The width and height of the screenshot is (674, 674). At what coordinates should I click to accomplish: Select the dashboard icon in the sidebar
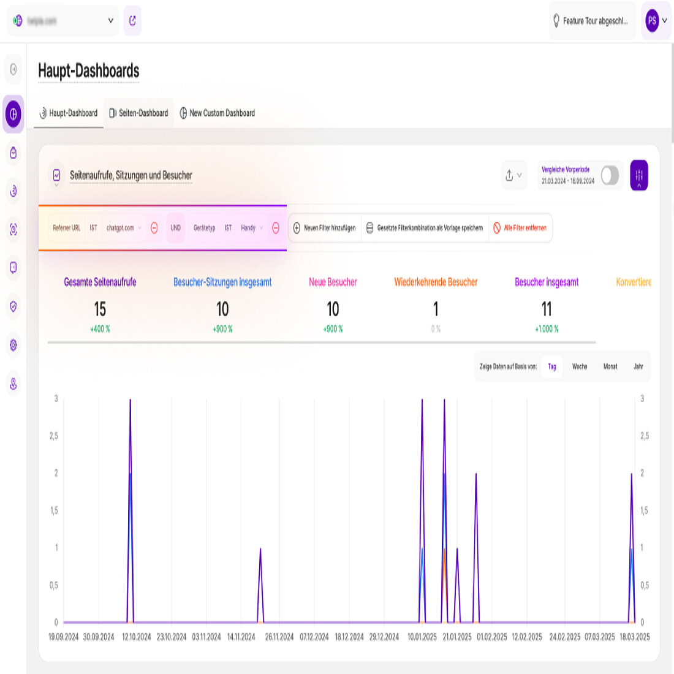pos(12,113)
